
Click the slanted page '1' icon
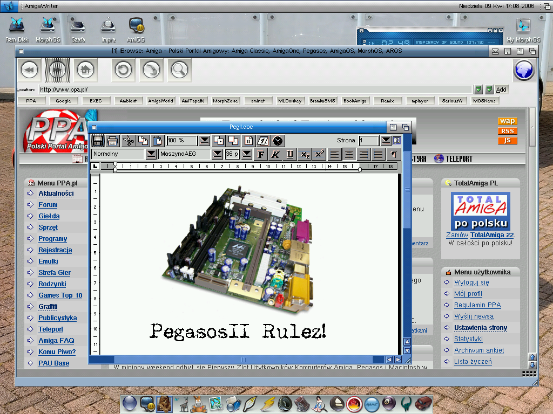[263, 141]
